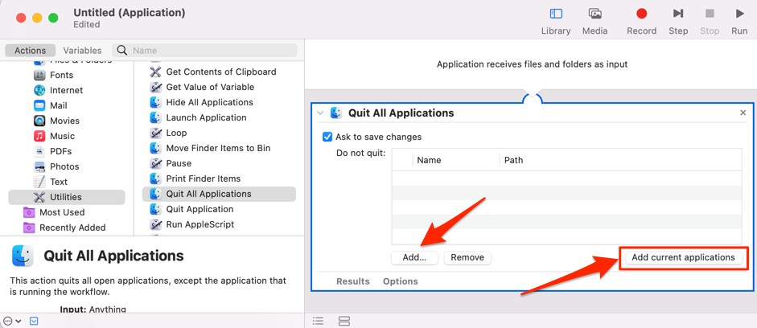The width and height of the screenshot is (757, 328).
Task: Switch to the Variables tab
Action: point(82,50)
